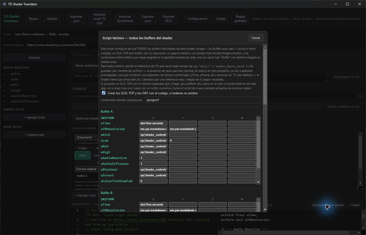Click Importar .json

76,19
